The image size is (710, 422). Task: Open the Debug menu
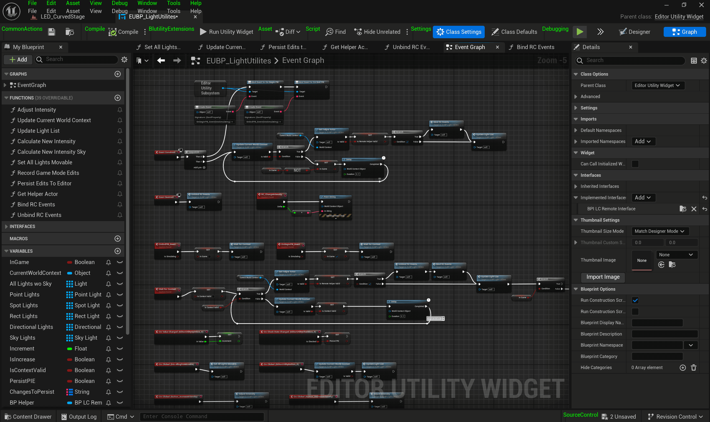(120, 11)
